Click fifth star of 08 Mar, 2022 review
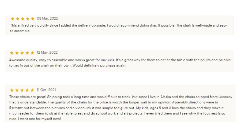241x134 pixels. click(x=33, y=19)
